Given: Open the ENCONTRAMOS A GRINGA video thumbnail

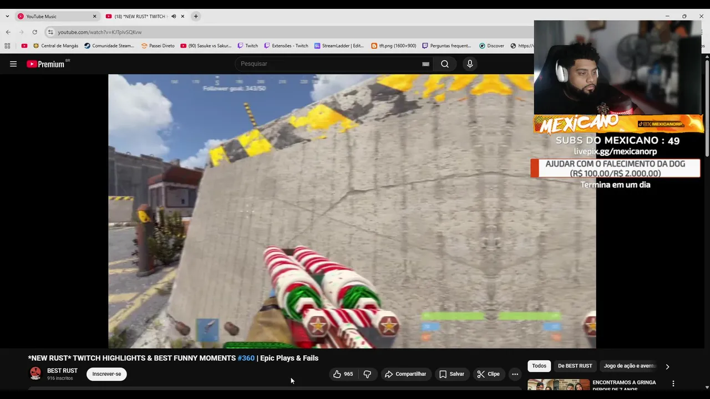Looking at the screenshot, I should point(559,385).
